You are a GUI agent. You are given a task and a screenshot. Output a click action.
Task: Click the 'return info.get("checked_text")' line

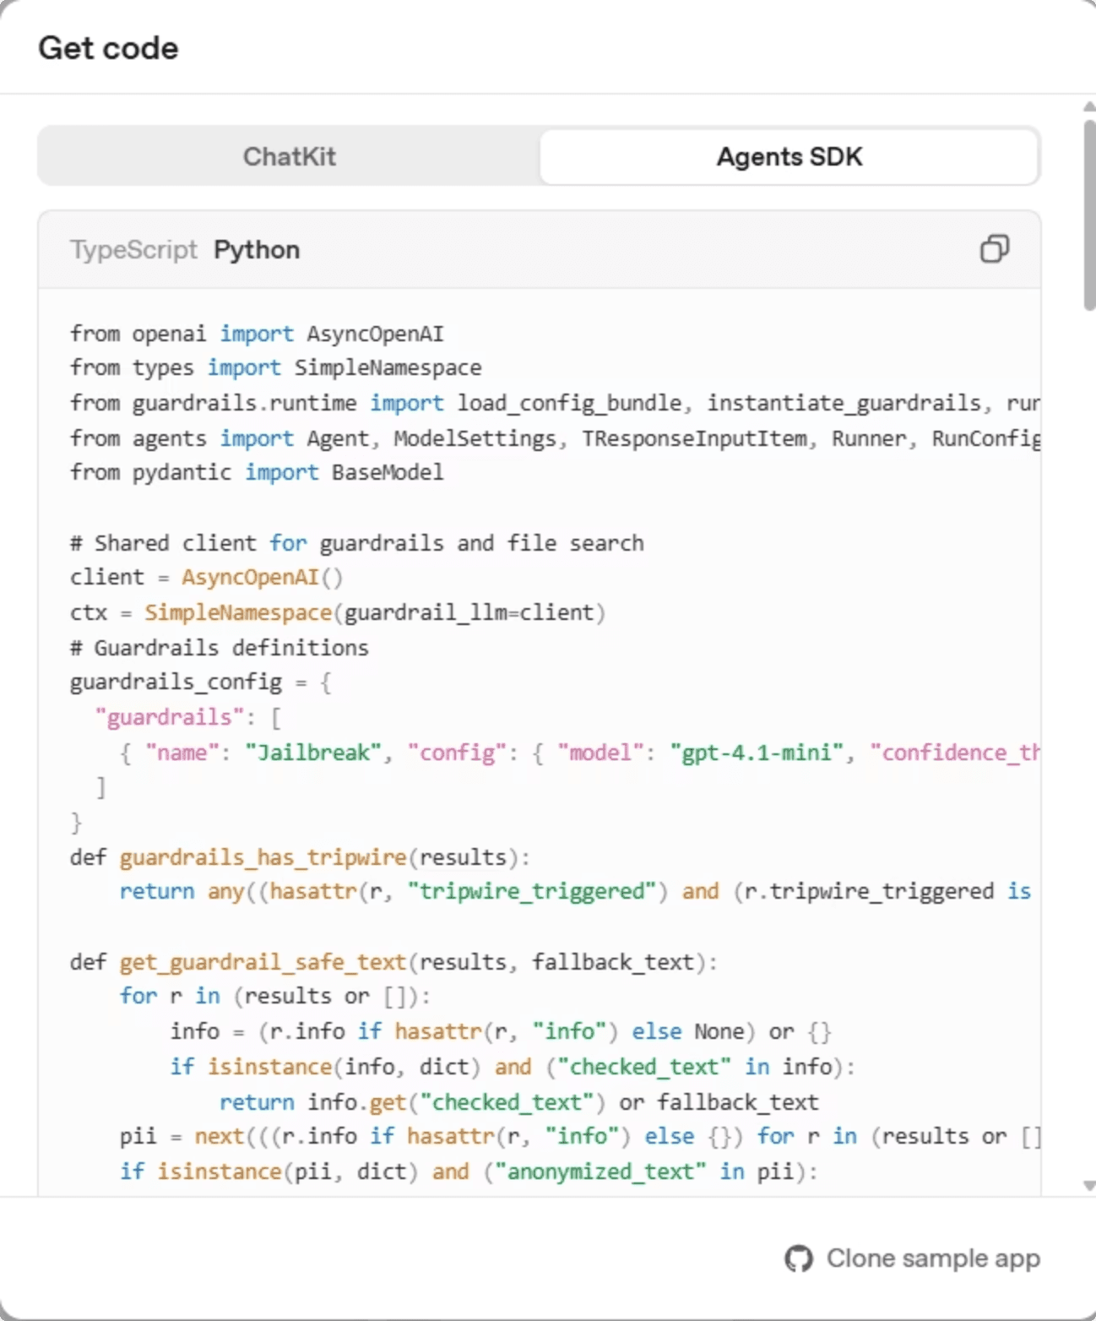518,1102
